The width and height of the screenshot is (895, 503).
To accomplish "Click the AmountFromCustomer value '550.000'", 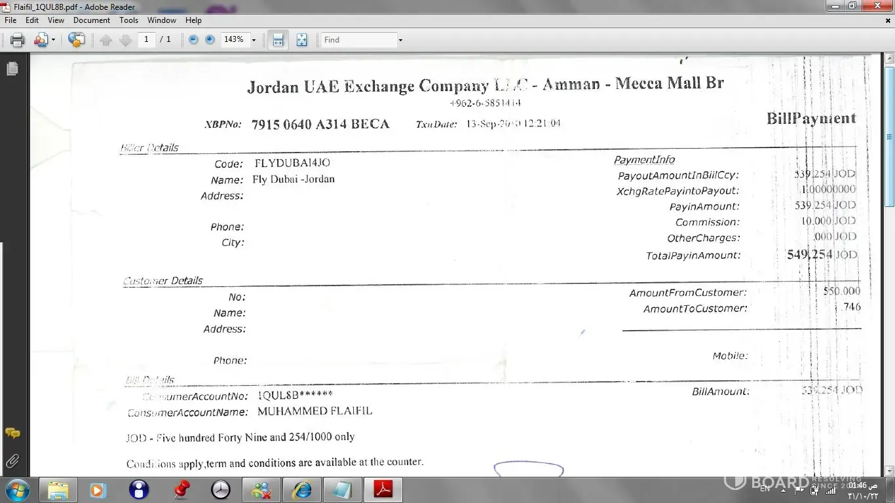I will (842, 291).
